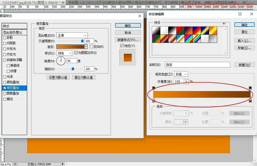Click the 名称 (Name) field containing 自定
Screen dimensions: 257x166
(x=197, y=65)
